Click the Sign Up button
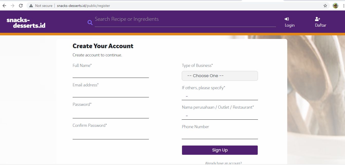Screen dimensions: 345x165 point(220,150)
